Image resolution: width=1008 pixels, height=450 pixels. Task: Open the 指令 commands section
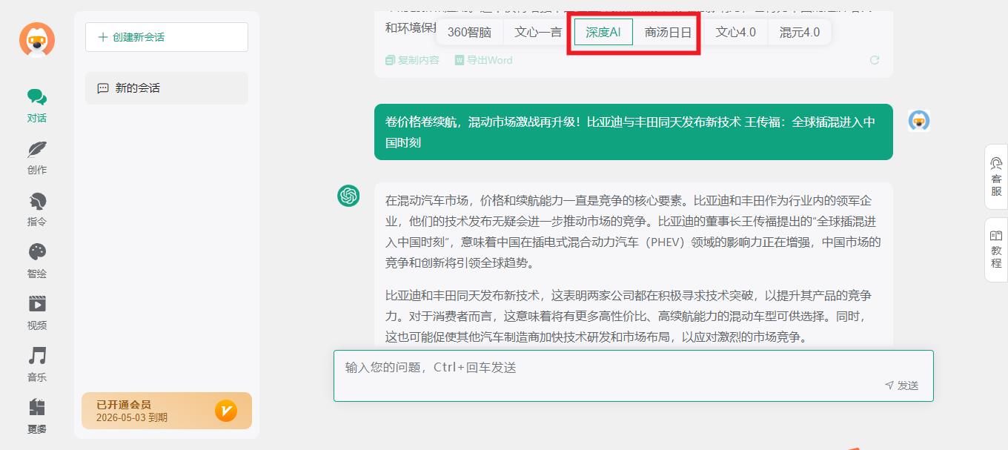click(37, 209)
